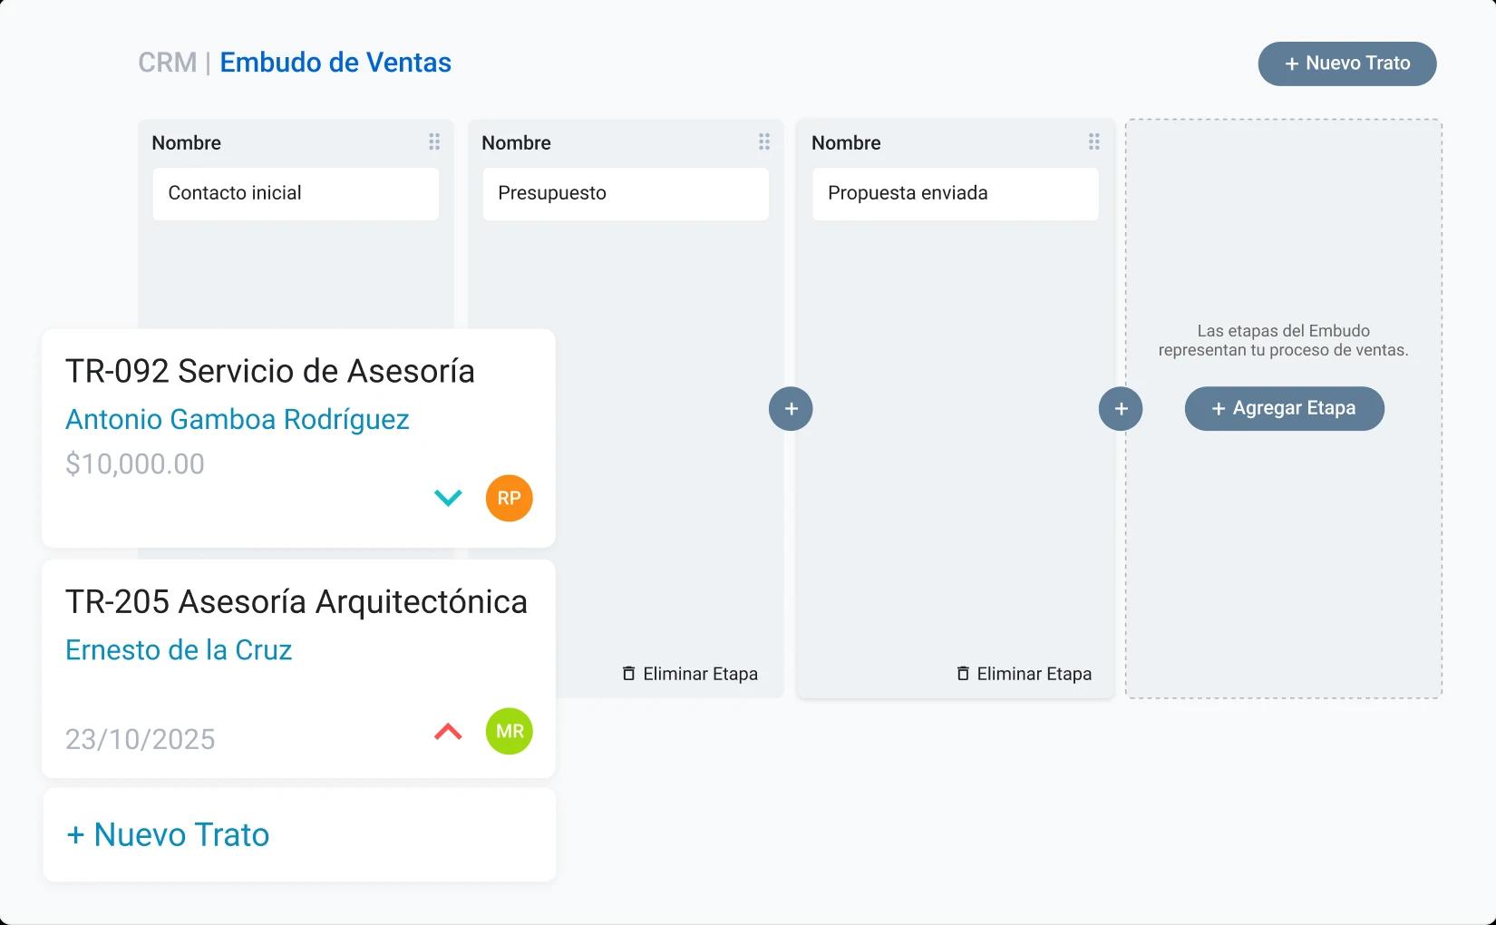This screenshot has height=925, width=1496.
Task: Click the drag handle on the Propuesta enviada column
Action: tap(1093, 142)
